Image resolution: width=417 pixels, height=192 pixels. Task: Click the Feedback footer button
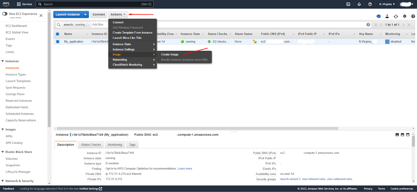pos(9,189)
